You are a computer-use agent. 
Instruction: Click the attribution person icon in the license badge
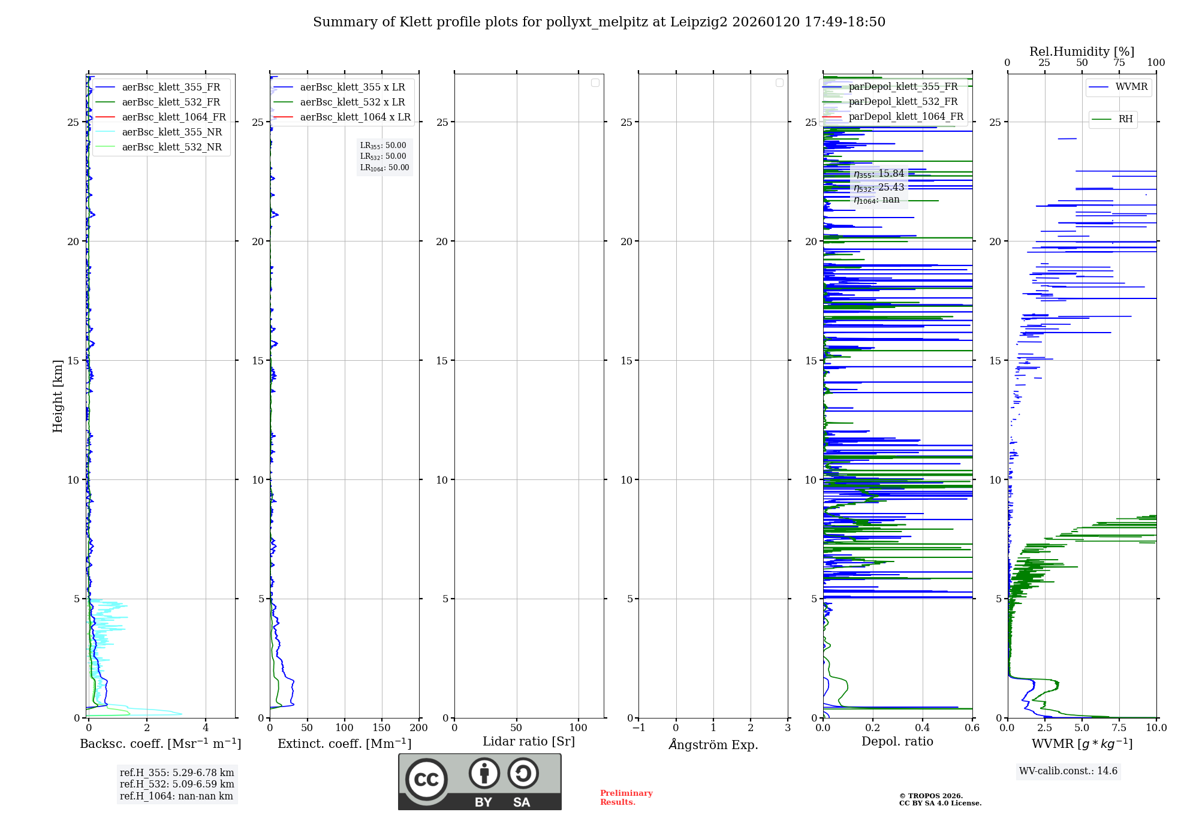click(484, 773)
